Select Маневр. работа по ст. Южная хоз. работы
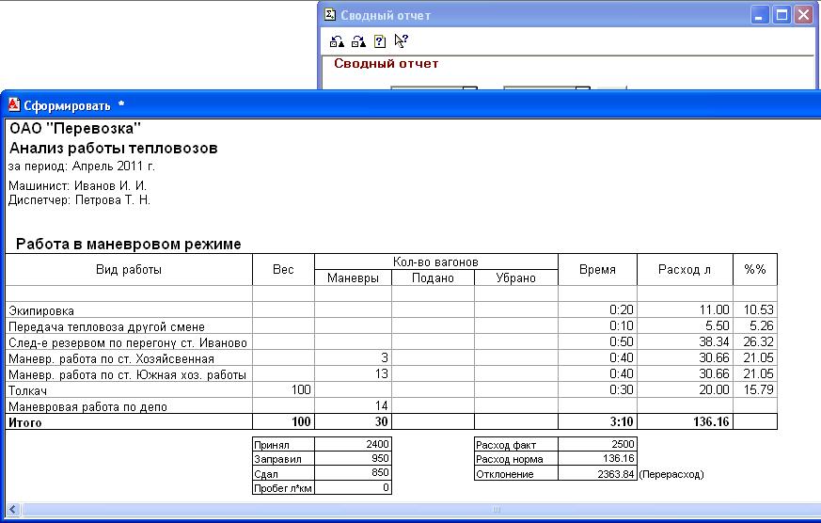 127,374
